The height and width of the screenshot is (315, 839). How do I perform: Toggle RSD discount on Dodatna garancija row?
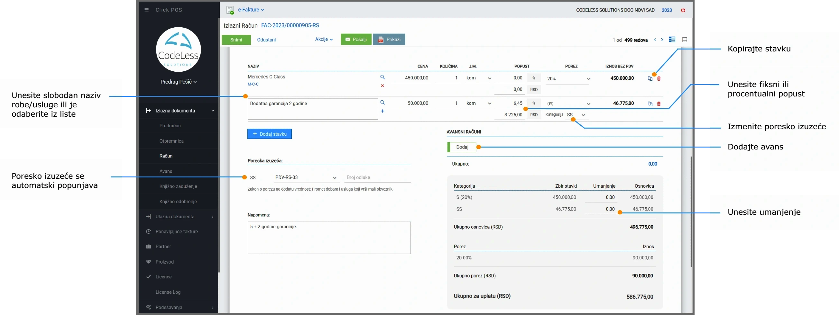[533, 114]
